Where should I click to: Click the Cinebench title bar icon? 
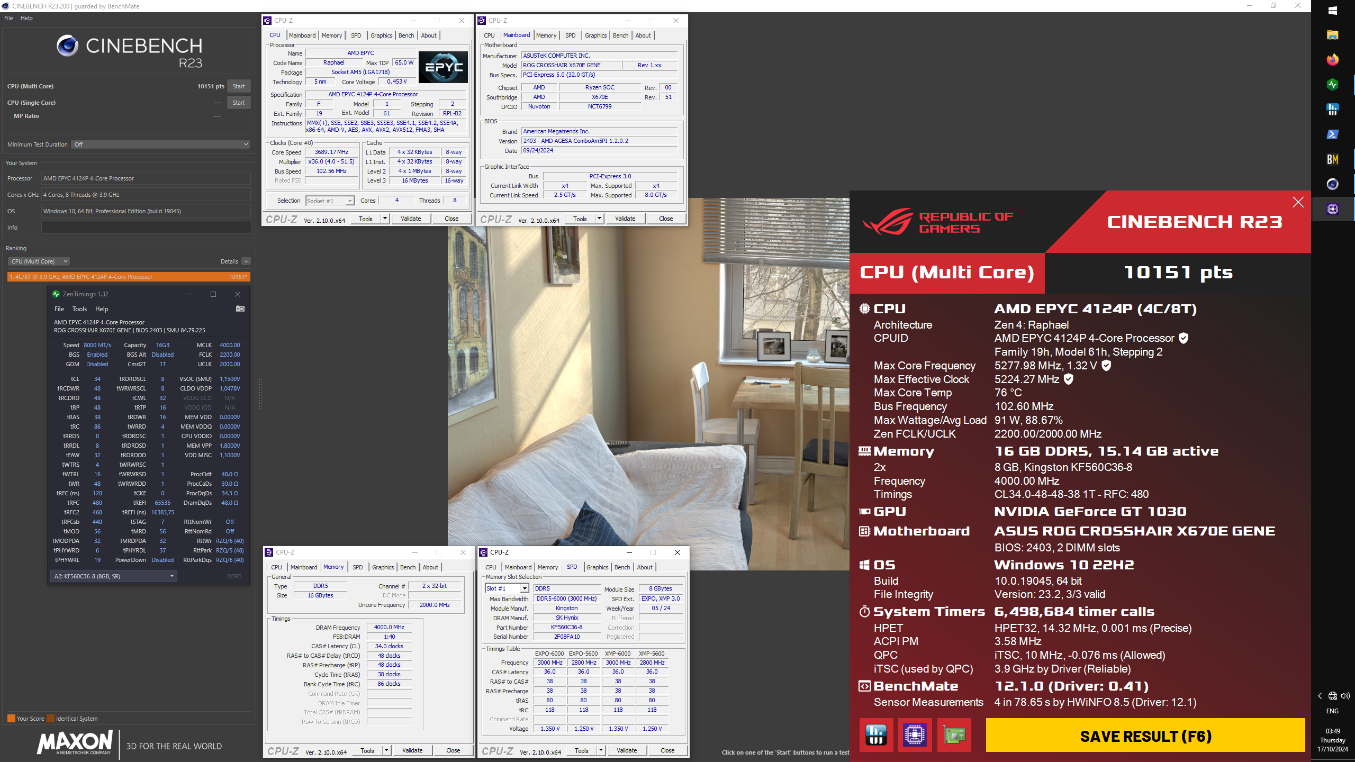6,6
